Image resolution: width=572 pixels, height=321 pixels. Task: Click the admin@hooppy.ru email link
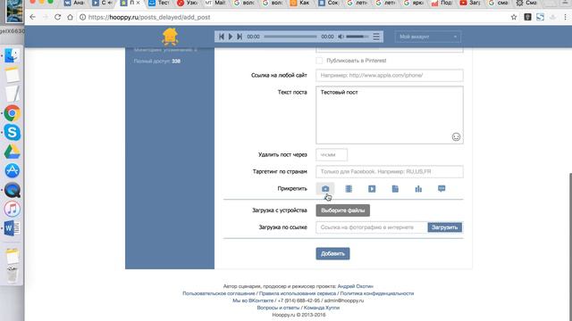(x=344, y=300)
